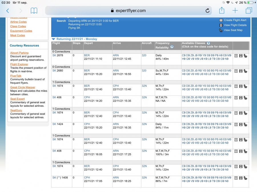This screenshot has height=192, width=257.
Task: Open a new Safari tab
Action: click(x=235, y=11)
